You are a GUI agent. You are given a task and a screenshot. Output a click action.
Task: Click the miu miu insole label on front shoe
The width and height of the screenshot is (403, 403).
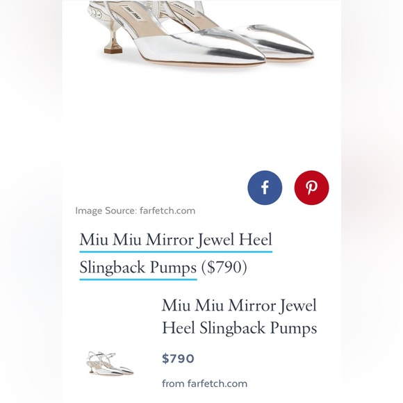(132, 13)
